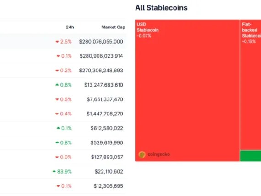The height and width of the screenshot is (196, 261).
Task: Open the row with $22,110,602 market cap
Action: coord(63,172)
